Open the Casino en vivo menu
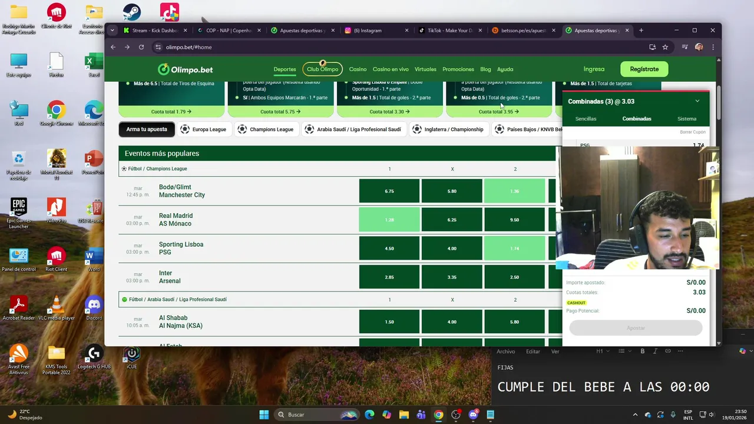754x424 pixels. pyautogui.click(x=391, y=69)
